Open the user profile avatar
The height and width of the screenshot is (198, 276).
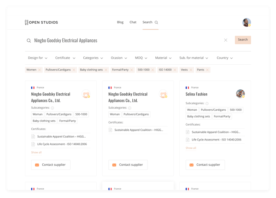click(246, 23)
